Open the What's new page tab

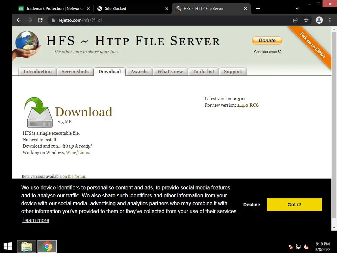point(170,71)
